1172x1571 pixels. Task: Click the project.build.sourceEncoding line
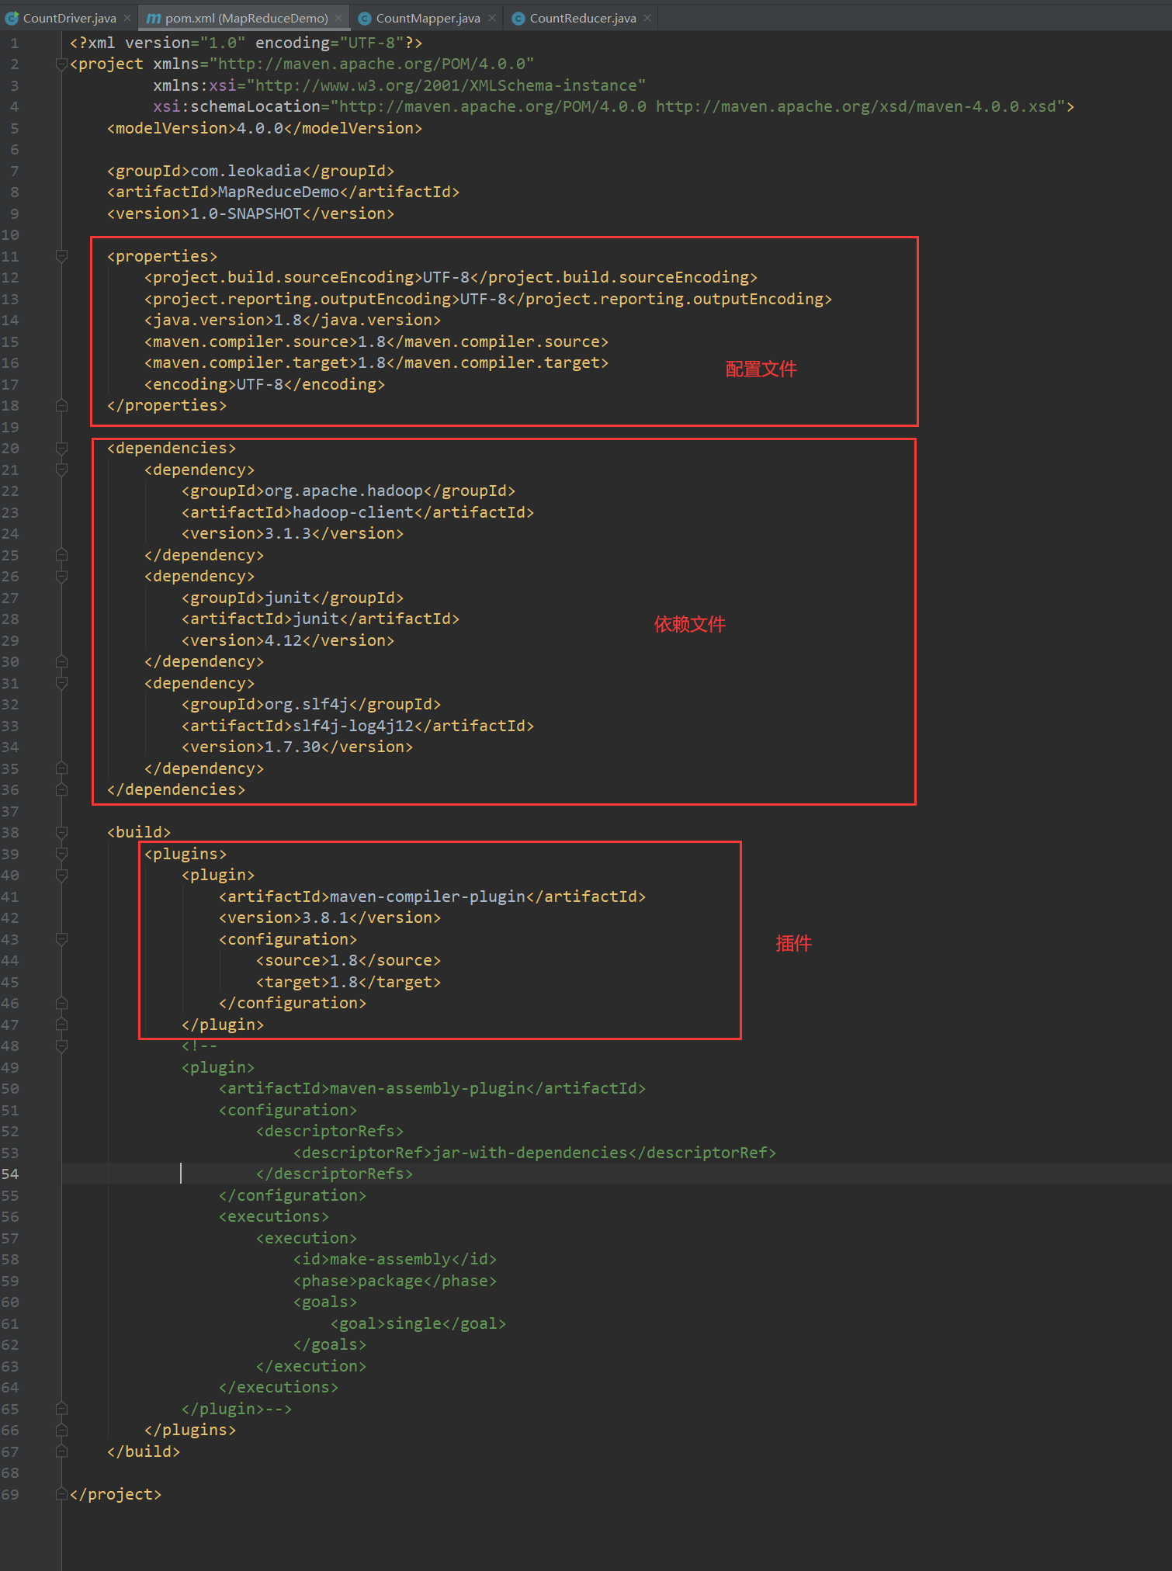coord(451,277)
